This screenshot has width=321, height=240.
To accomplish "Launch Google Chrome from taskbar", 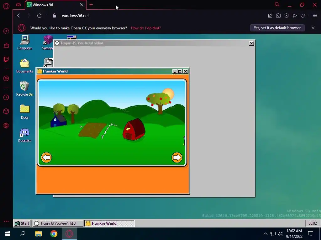I will pyautogui.click(x=54, y=234).
